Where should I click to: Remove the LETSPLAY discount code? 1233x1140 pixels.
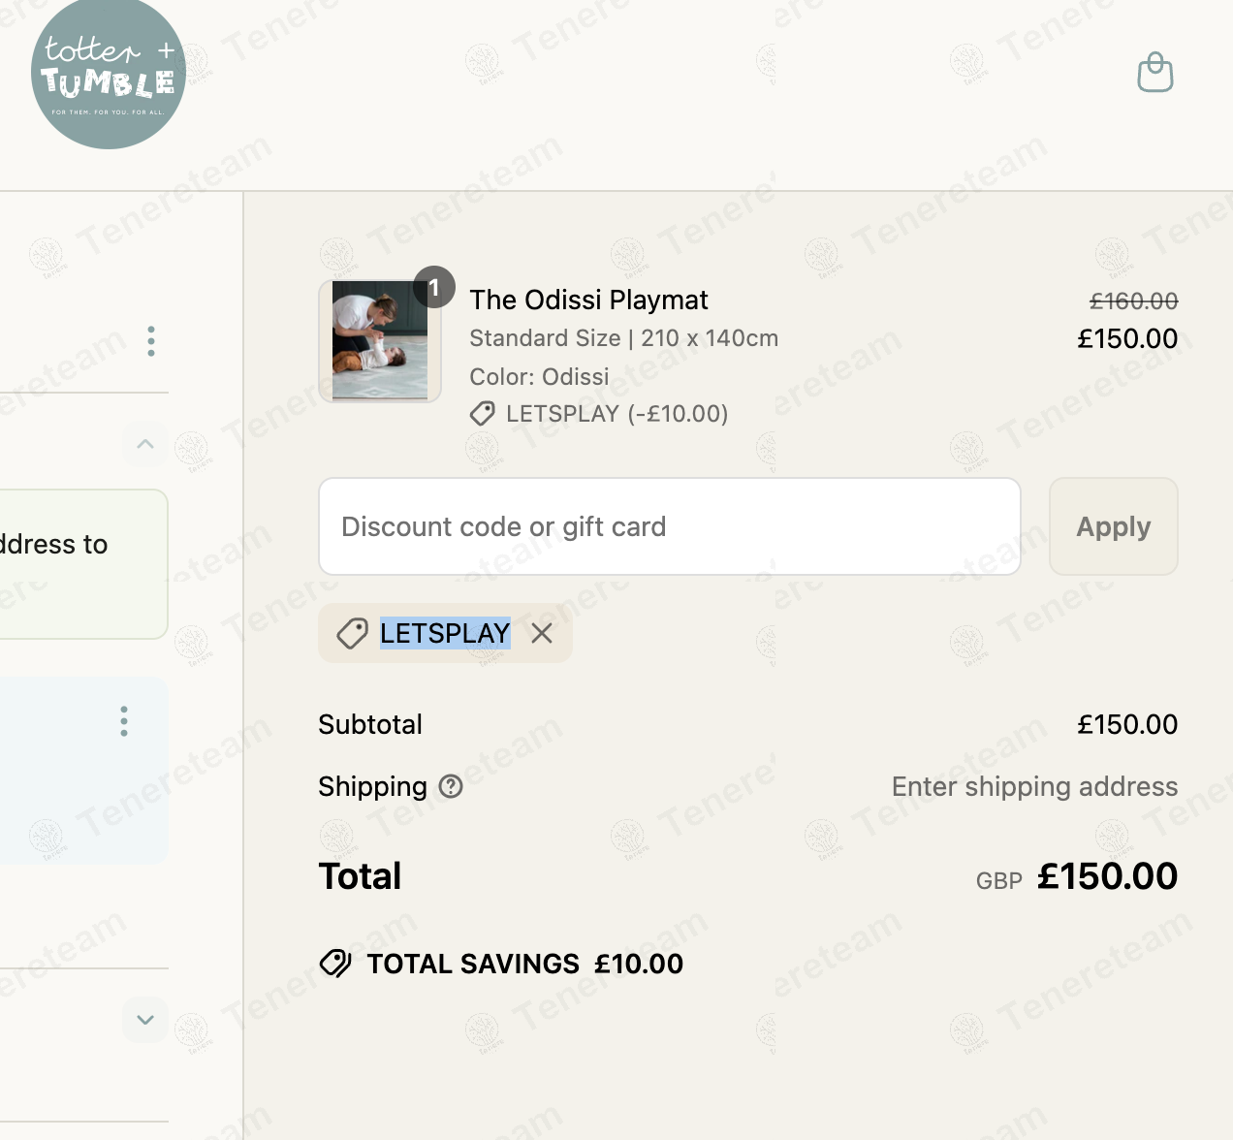click(x=542, y=633)
